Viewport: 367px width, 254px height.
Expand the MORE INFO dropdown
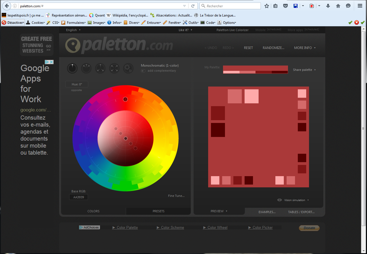pyautogui.click(x=305, y=48)
